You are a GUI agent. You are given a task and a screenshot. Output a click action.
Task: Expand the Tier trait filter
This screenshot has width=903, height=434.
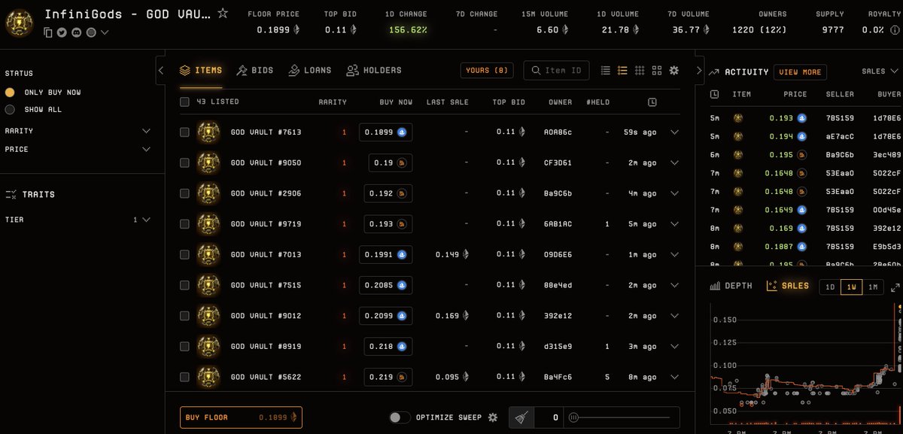147,220
